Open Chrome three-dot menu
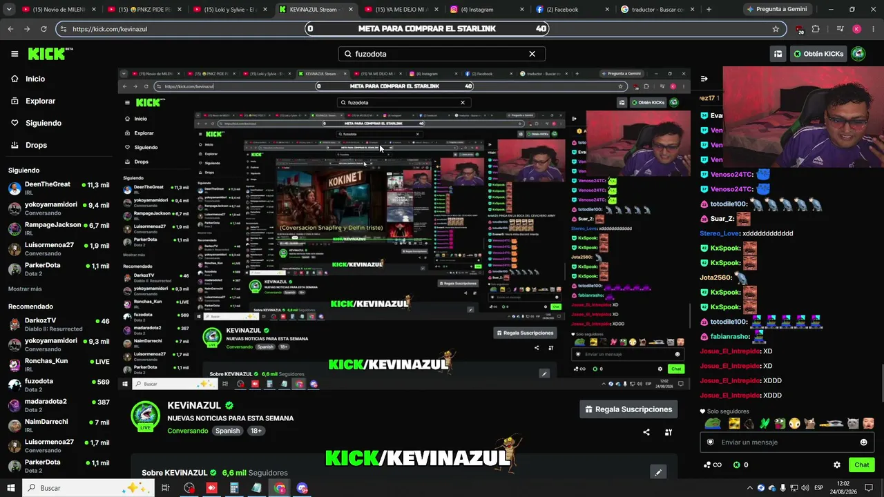This screenshot has width=884, height=497. 873,29
